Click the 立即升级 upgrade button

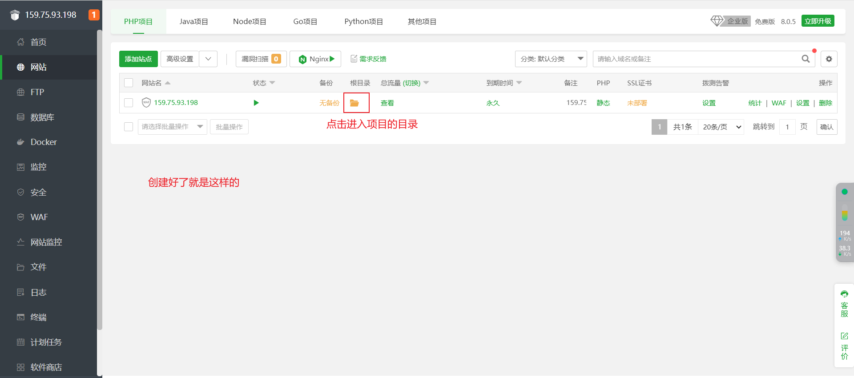pyautogui.click(x=818, y=21)
